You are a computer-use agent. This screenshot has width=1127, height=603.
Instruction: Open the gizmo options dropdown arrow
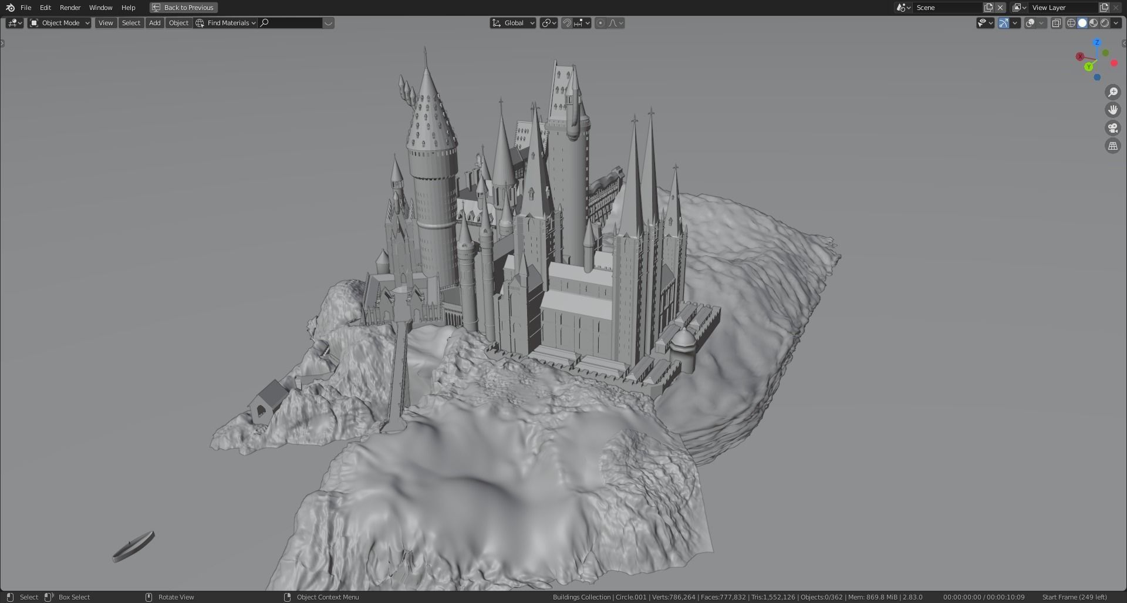1015,23
